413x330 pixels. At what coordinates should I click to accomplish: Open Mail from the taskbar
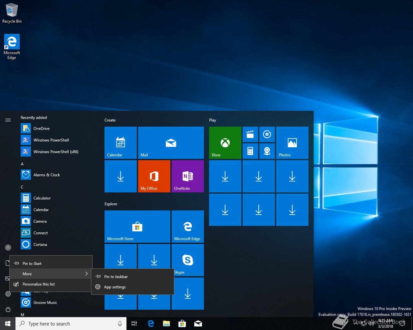point(198,324)
